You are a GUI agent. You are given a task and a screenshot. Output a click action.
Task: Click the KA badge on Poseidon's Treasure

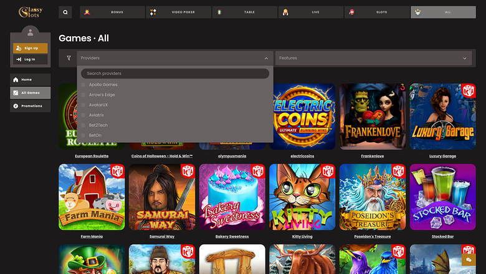(x=398, y=171)
